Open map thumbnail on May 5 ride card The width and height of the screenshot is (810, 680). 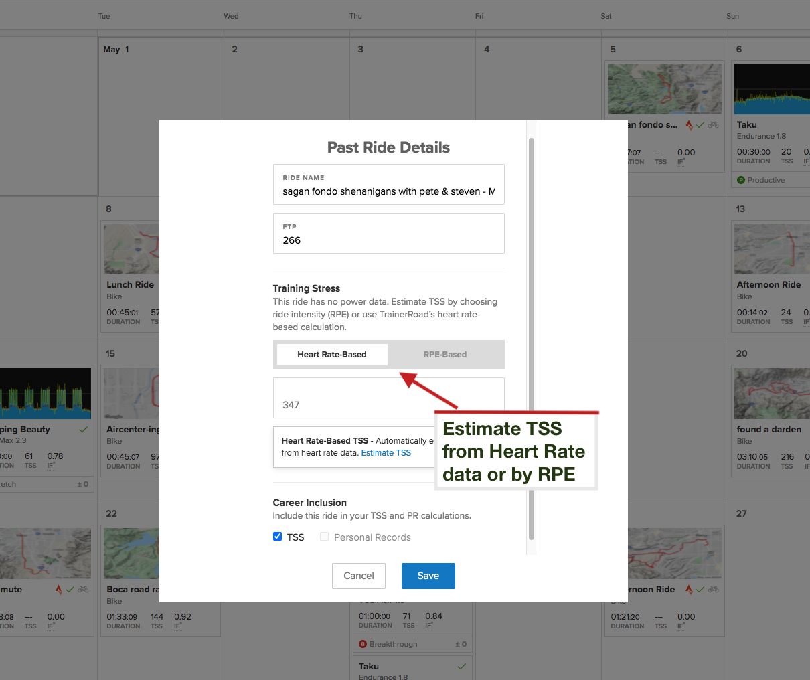tap(665, 89)
